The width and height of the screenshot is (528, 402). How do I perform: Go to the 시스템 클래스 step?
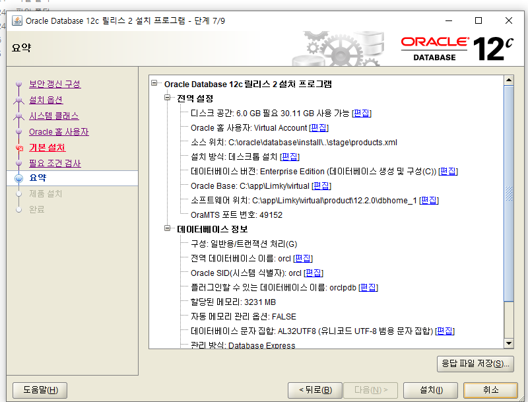click(x=54, y=116)
